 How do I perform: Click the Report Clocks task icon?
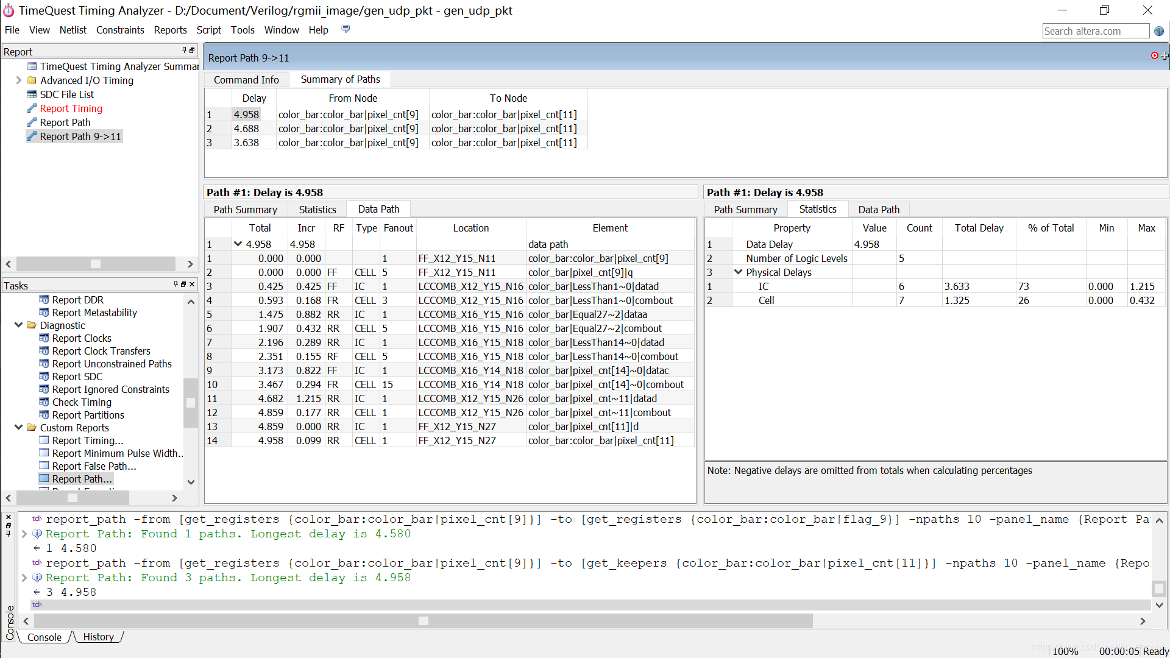point(44,338)
